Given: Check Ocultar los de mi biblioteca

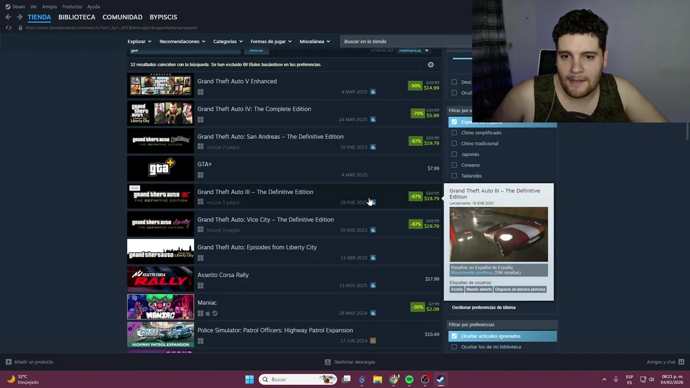Looking at the screenshot, I should point(454,347).
